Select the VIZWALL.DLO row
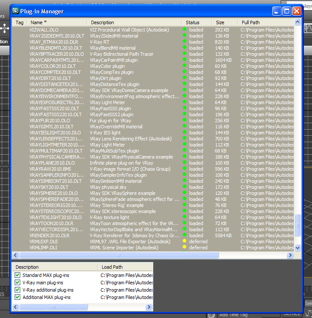The width and height of the screenshot is (312, 318). click(x=153, y=30)
